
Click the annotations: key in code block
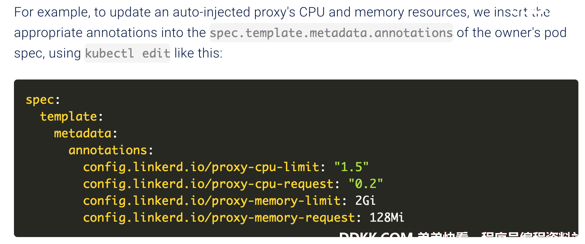[x=111, y=150]
